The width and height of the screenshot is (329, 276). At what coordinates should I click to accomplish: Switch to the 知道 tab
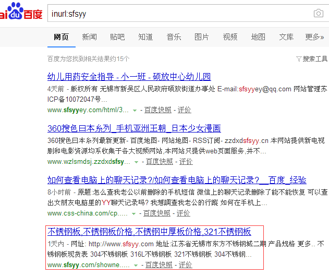145,37
